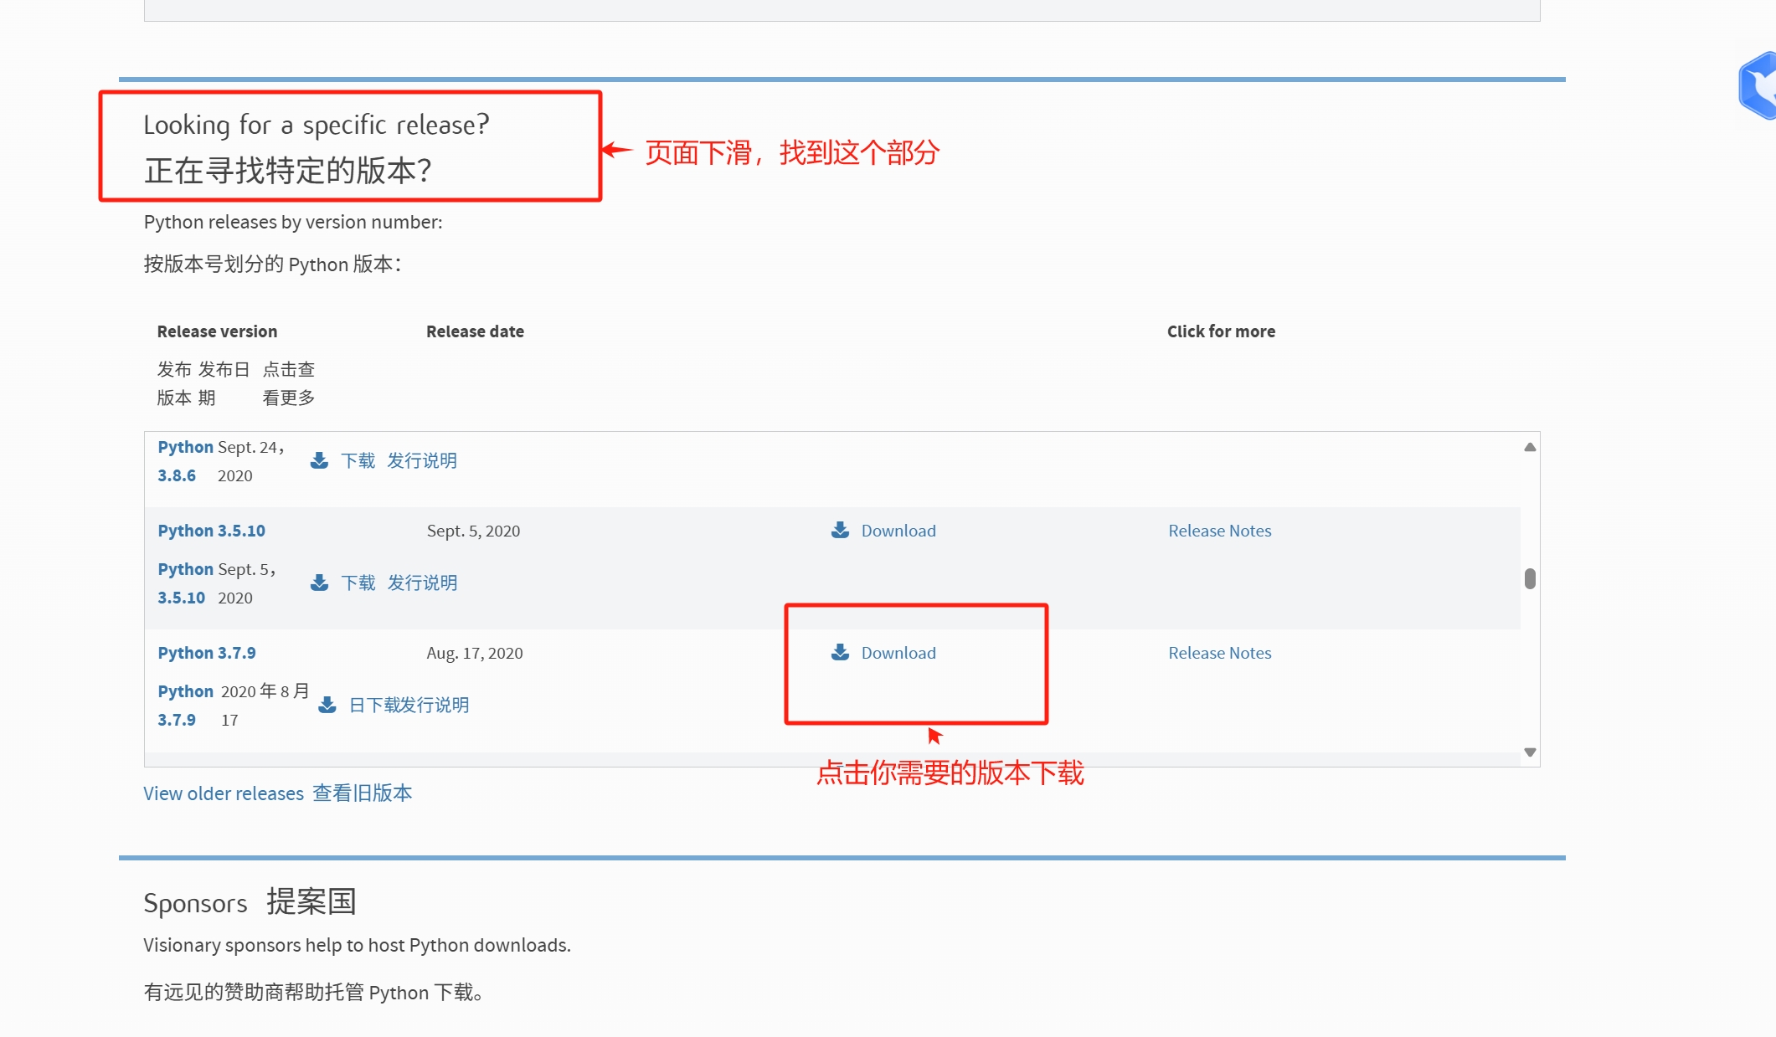Open Release Notes for Python 3.7.9
The height and width of the screenshot is (1037, 1776).
coord(1219,653)
